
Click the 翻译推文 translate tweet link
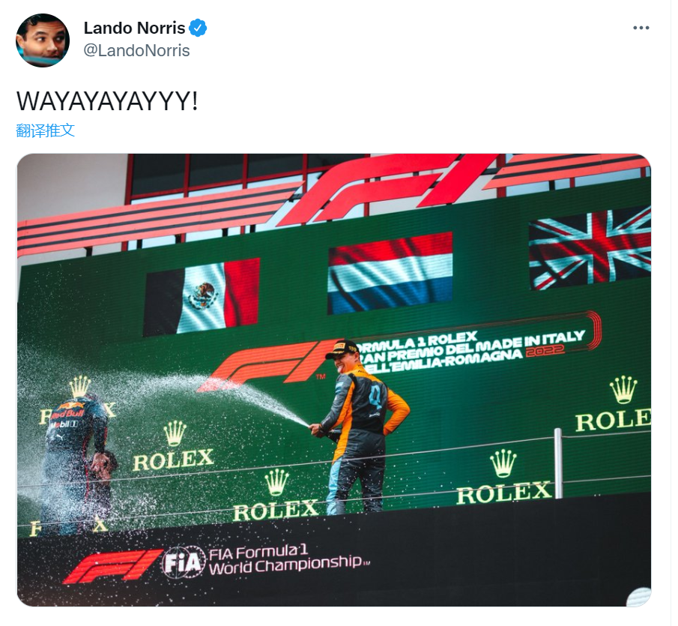(46, 130)
